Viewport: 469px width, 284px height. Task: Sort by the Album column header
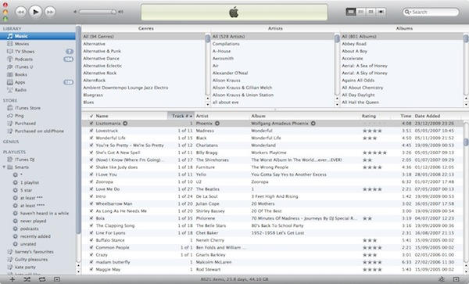(x=305, y=116)
